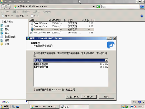Click the www.027down.com Internet shortcut icon
The image size is (145, 109).
point(32,33)
